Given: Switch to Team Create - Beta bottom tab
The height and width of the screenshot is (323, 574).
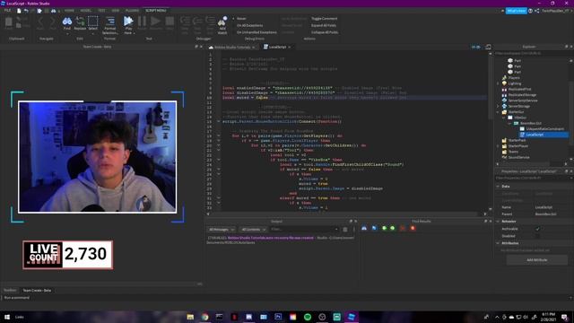Looking at the screenshot, I should click(37, 291).
